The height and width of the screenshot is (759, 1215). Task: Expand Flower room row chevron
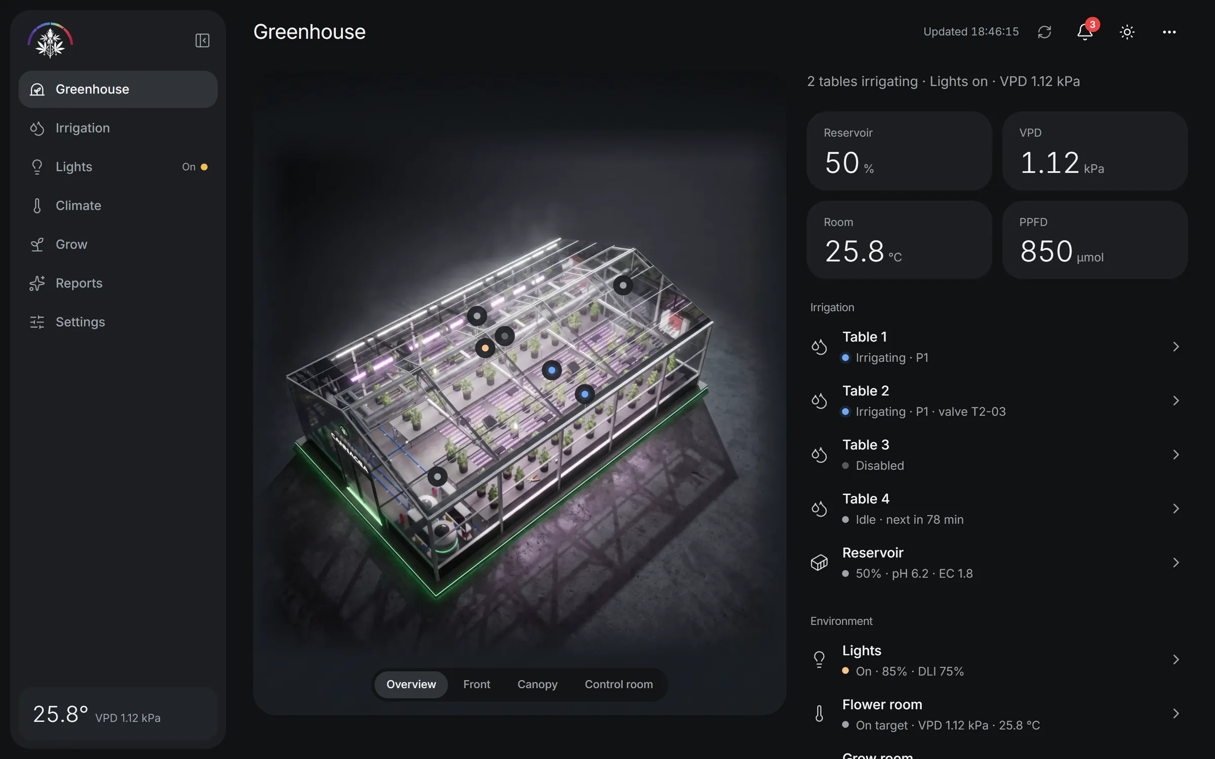[1176, 713]
